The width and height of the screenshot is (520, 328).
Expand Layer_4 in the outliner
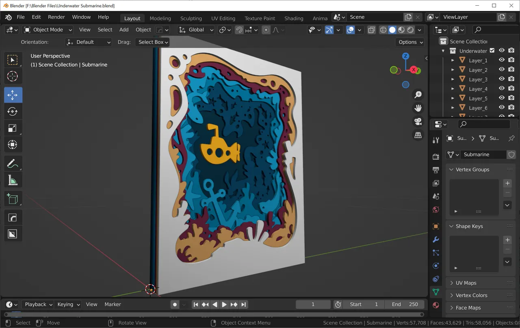tap(453, 89)
